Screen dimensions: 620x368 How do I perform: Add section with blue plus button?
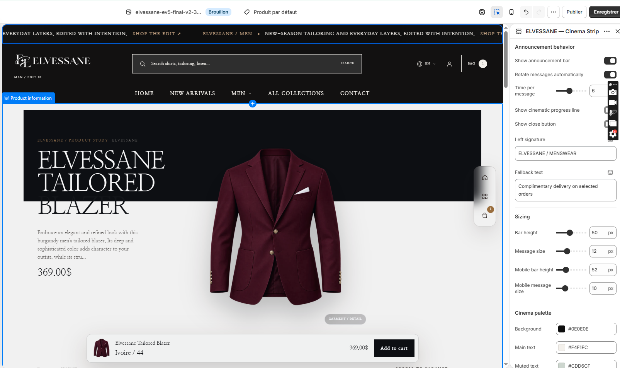tap(253, 104)
